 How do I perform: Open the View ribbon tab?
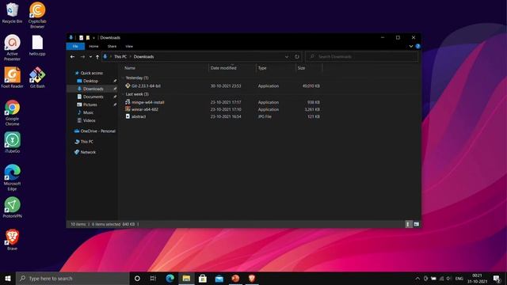tap(129, 46)
